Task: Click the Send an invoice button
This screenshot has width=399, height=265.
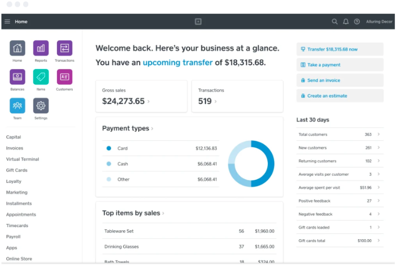Action: point(339,80)
